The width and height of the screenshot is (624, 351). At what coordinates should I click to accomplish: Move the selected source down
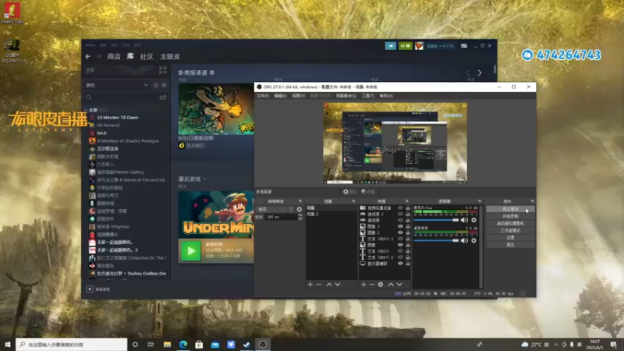coord(399,285)
